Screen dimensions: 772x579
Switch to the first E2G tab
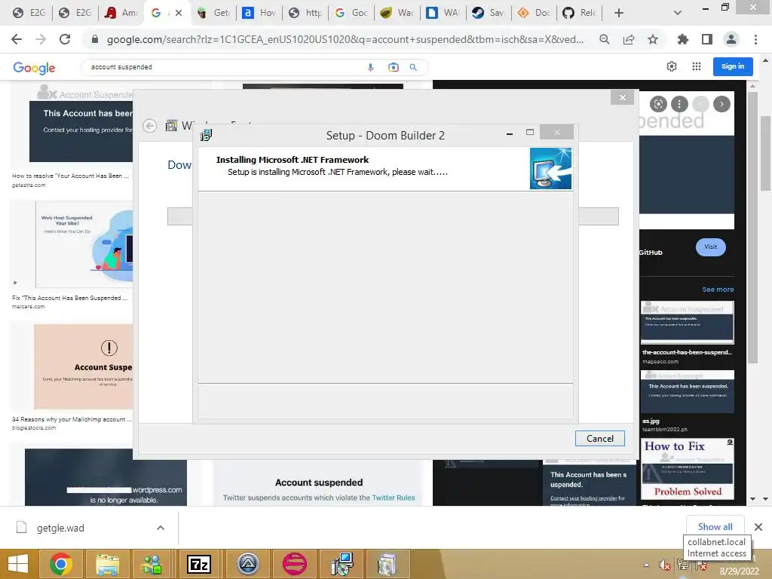(x=28, y=13)
